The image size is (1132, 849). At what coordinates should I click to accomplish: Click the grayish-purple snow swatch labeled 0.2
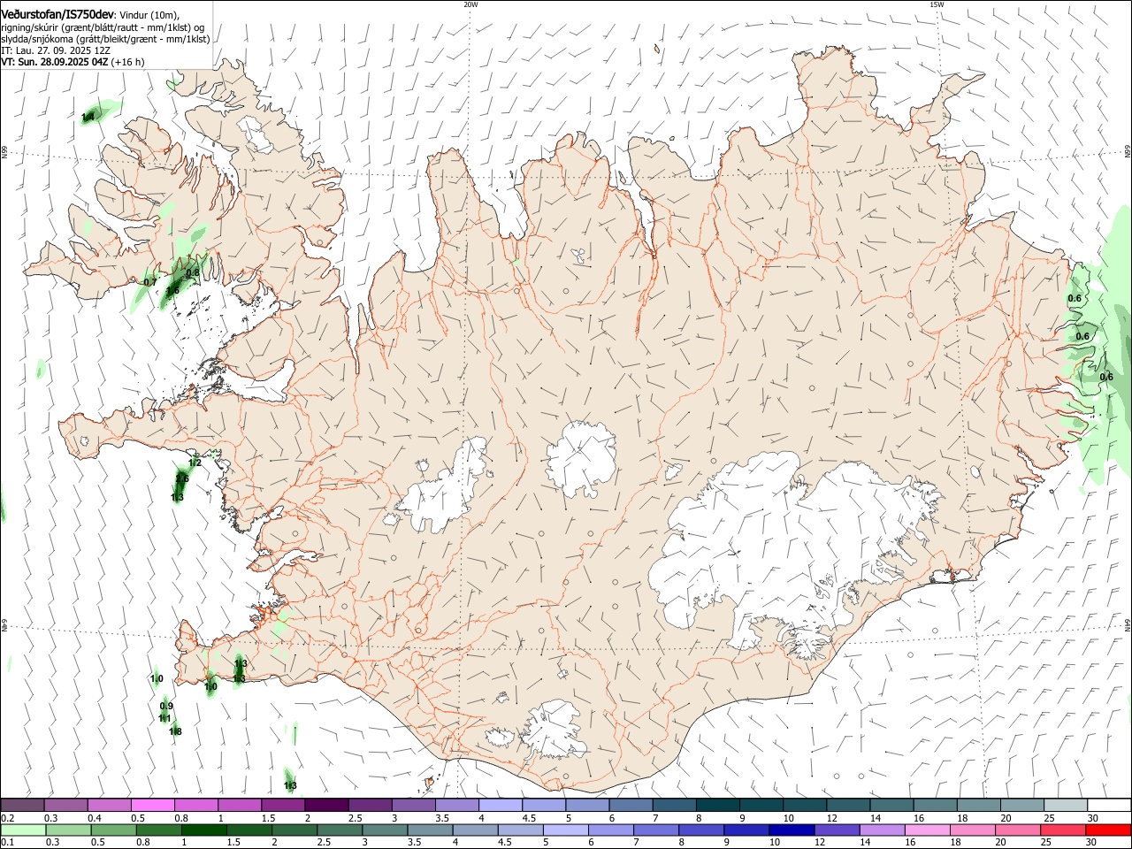click(22, 805)
